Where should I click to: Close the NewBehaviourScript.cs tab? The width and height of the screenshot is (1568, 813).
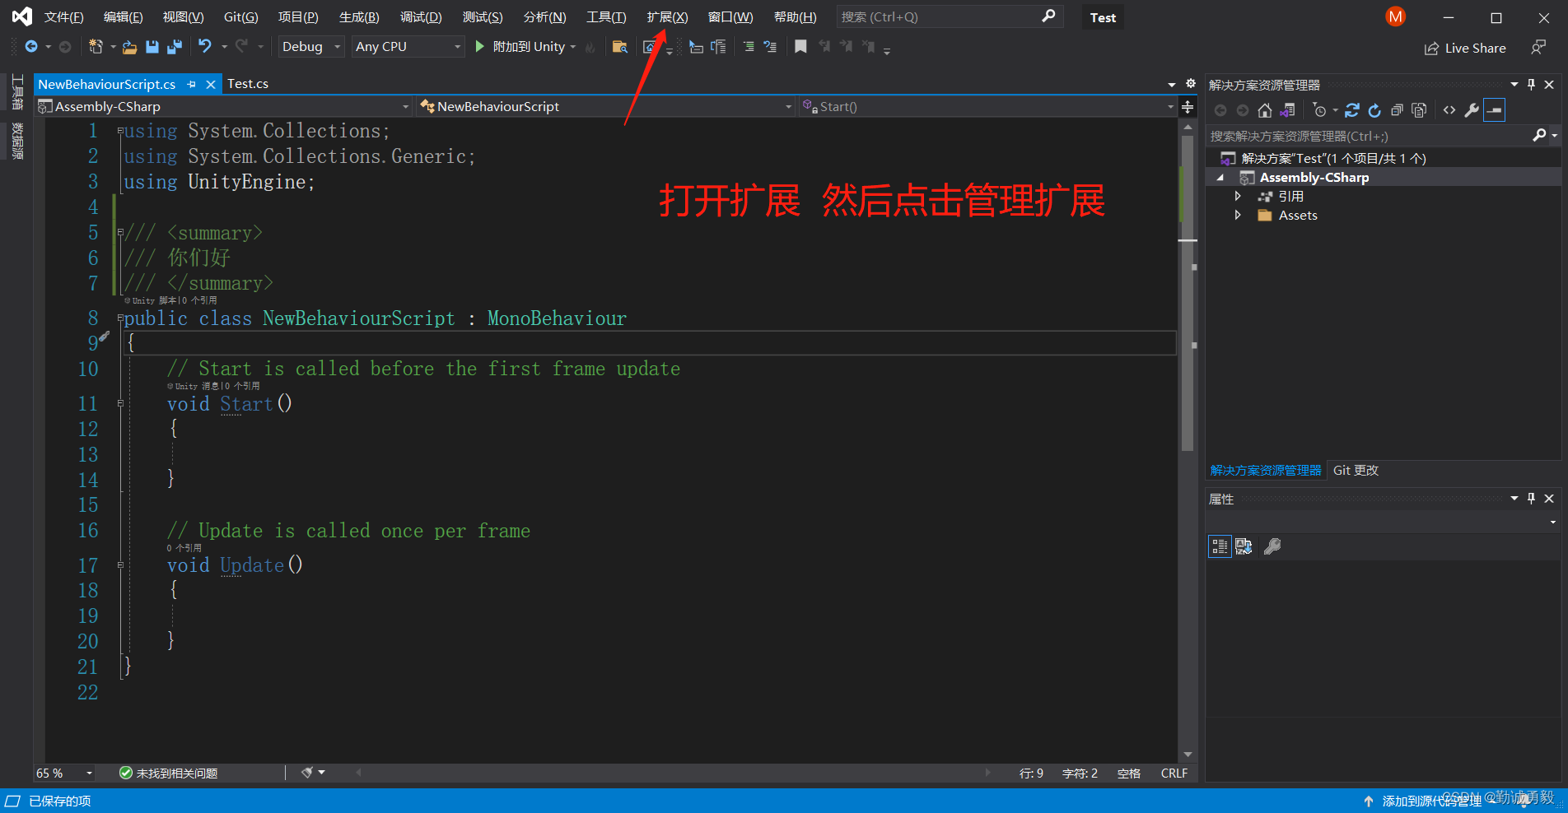tap(211, 84)
